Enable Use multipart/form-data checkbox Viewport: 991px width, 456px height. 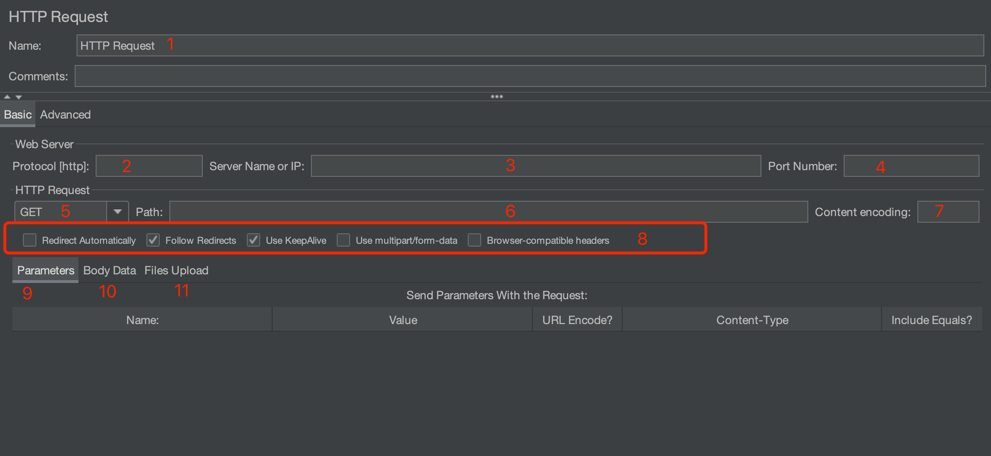tap(343, 240)
